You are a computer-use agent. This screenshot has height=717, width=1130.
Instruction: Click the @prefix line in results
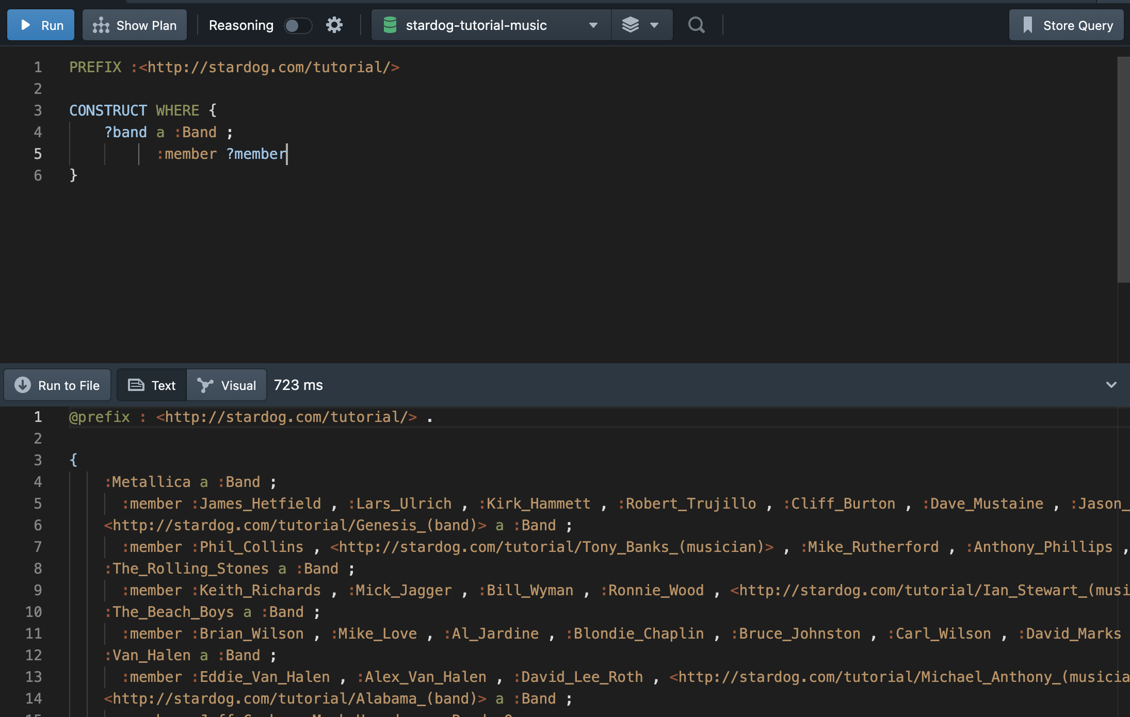(251, 417)
